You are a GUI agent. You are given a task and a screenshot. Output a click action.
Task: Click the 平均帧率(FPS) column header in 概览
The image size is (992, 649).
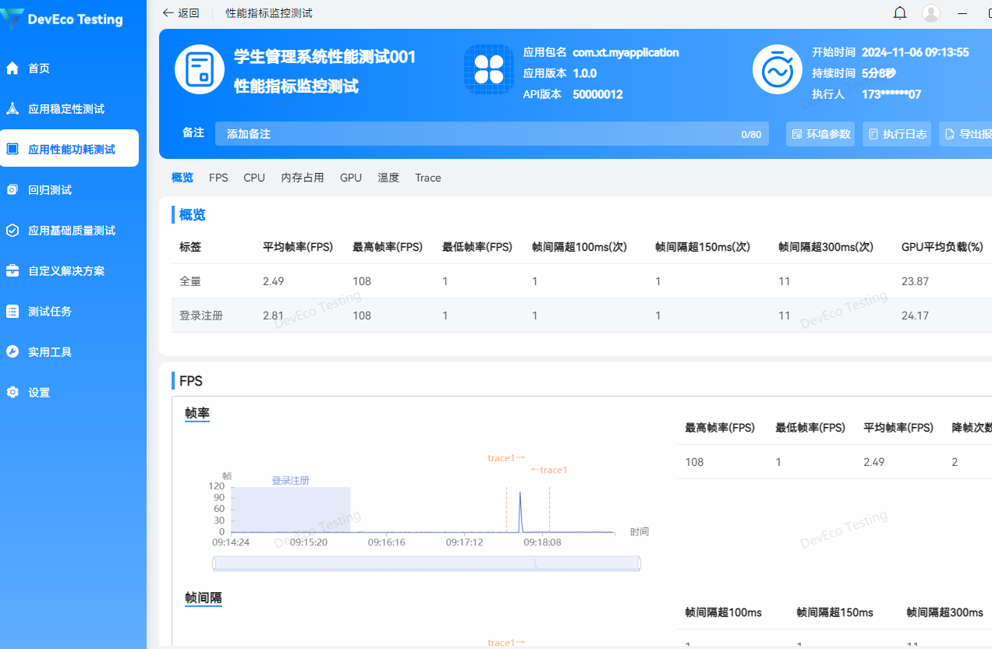pyautogui.click(x=298, y=247)
